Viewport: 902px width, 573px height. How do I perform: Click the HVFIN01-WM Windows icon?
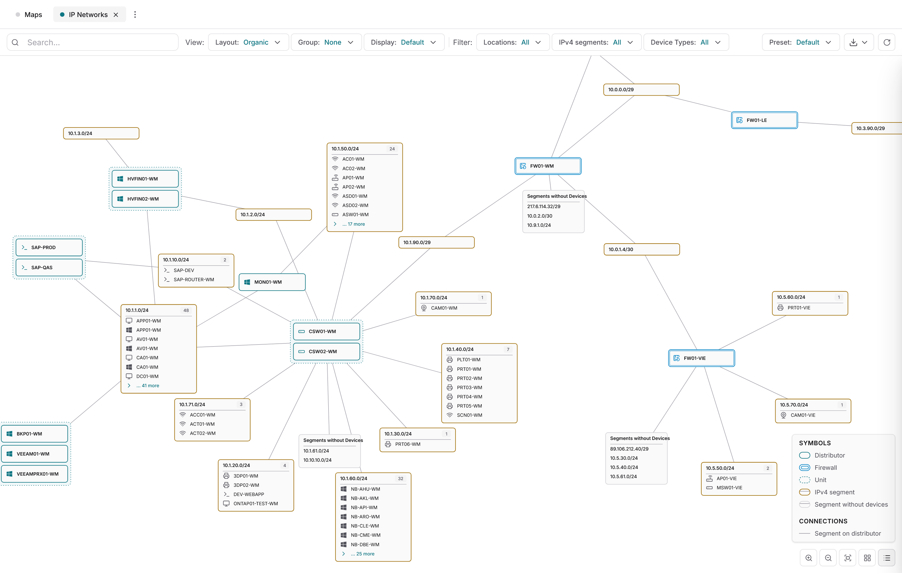120,179
